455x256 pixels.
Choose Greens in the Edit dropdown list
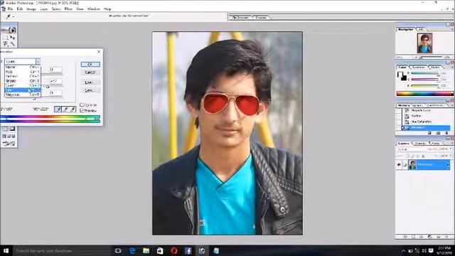23,80
